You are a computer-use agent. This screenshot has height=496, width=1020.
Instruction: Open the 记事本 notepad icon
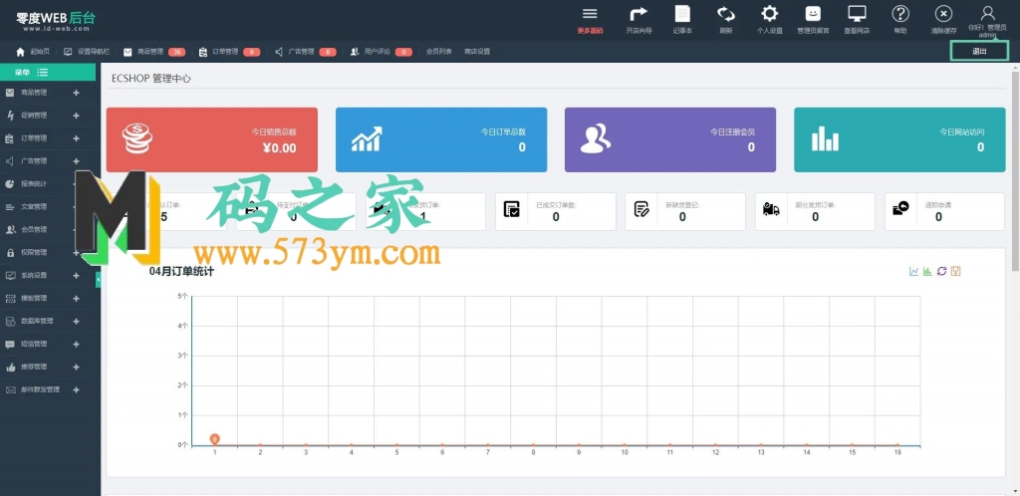click(x=682, y=14)
